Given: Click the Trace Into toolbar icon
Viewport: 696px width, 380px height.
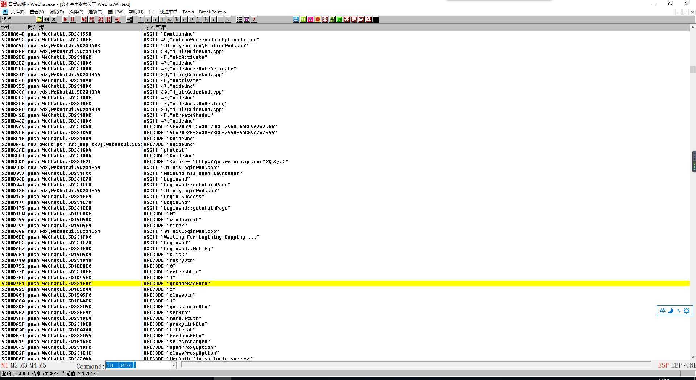Looking at the screenshot, I should [x=101, y=20].
